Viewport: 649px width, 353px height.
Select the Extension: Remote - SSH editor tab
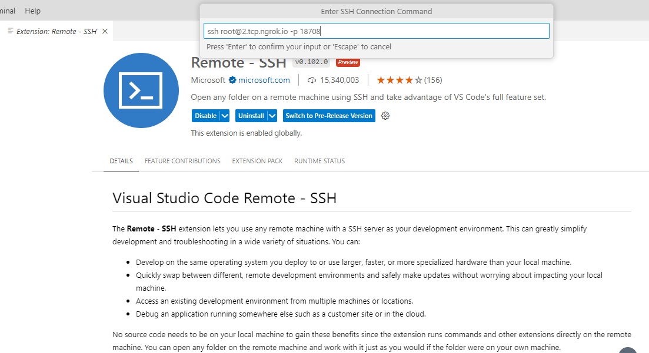[56, 31]
